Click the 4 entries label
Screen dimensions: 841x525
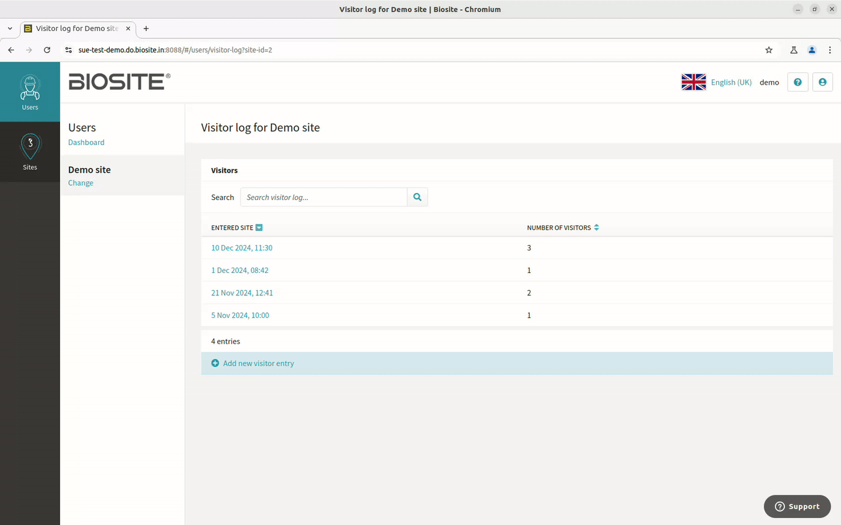point(225,341)
